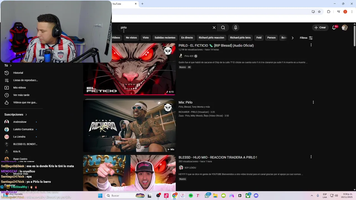Bookmark this page with the star icon
This screenshot has height=200, width=356.
(319, 12)
